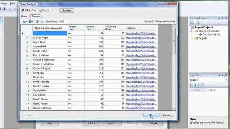The width and height of the screenshot is (230, 129).
Task: Click the Preview button in the designer toolbar
Action: click(x=67, y=10)
